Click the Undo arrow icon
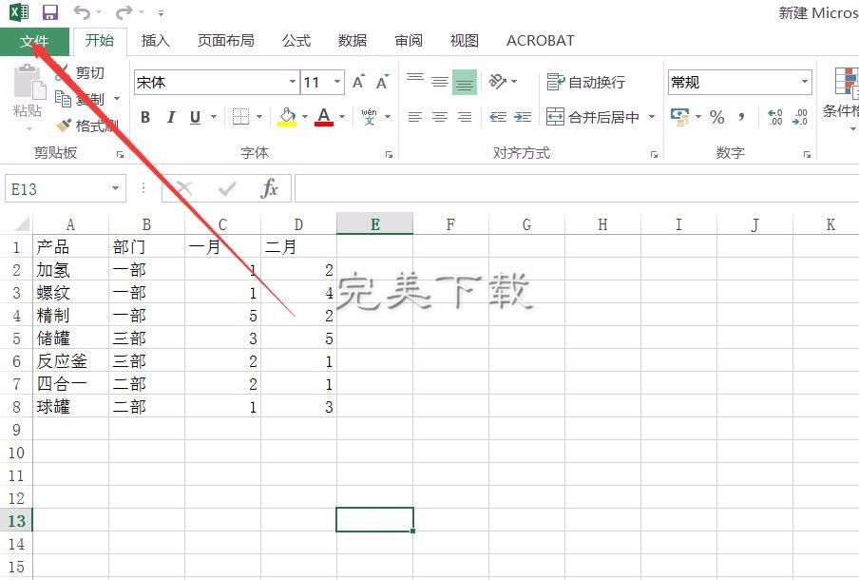Viewport: 859px width, 580px height. [82, 12]
